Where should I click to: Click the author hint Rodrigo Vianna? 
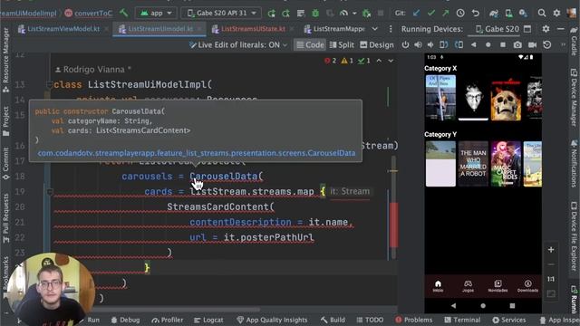click(x=93, y=69)
